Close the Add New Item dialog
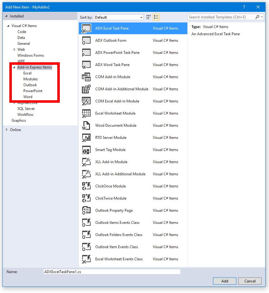This screenshot has height=293, width=269. 258,7
